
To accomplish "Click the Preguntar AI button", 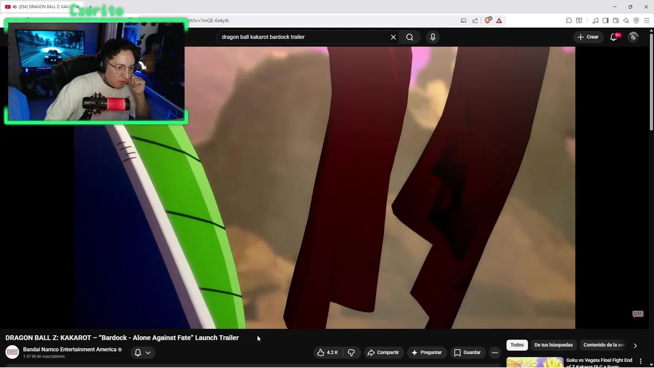I will coord(426,353).
